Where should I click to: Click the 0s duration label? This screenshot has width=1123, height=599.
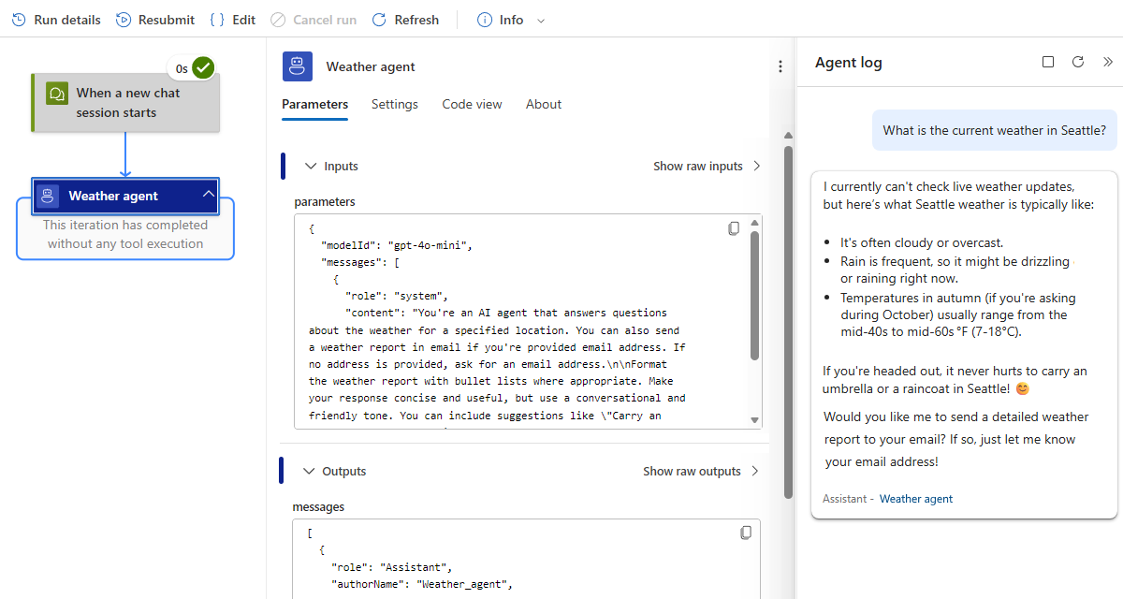tap(182, 68)
